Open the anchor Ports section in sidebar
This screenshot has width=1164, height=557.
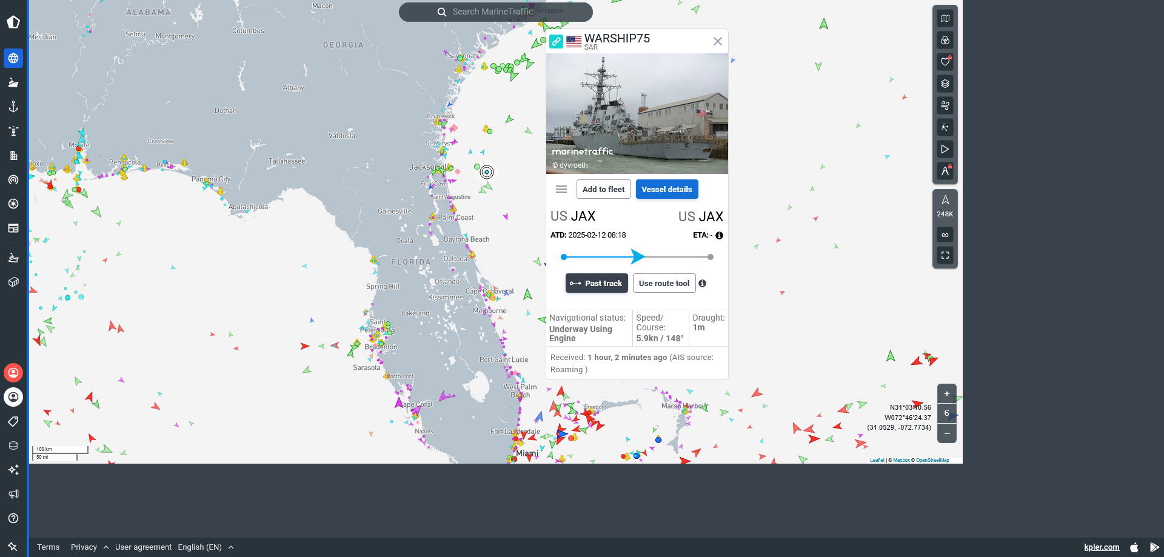pos(13,107)
